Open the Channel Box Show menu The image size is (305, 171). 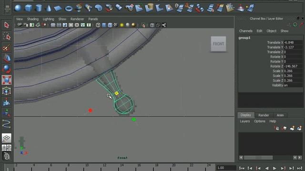click(285, 31)
